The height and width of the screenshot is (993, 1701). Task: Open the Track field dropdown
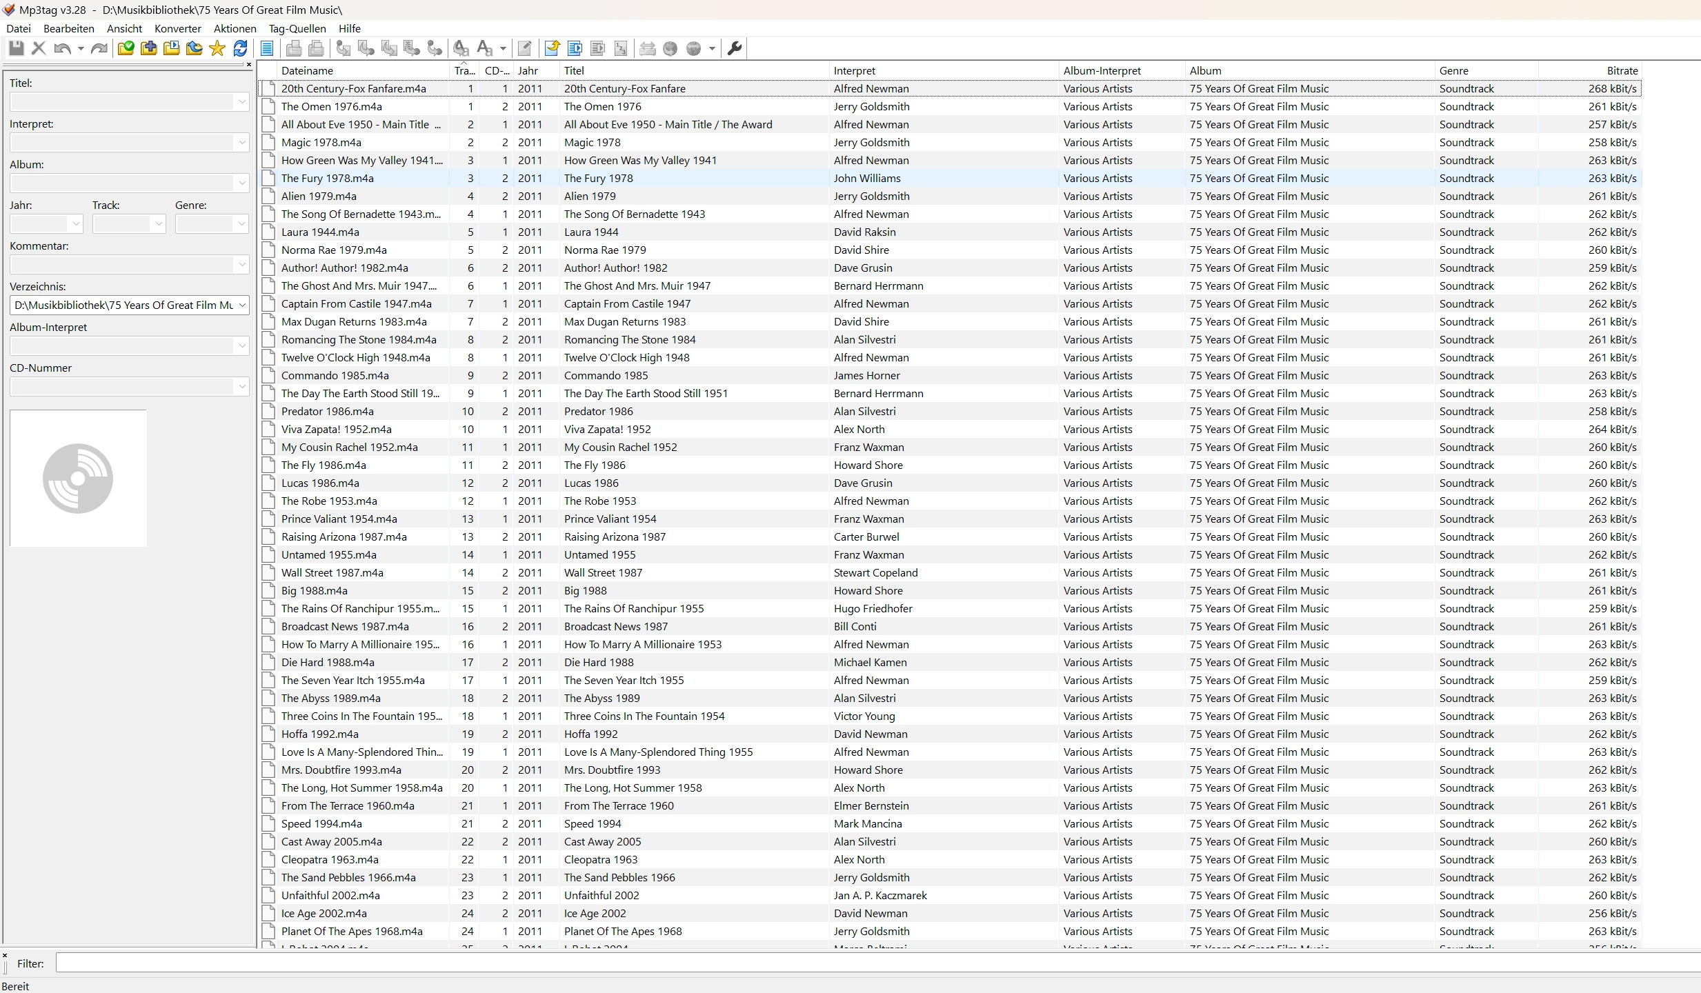click(x=159, y=224)
